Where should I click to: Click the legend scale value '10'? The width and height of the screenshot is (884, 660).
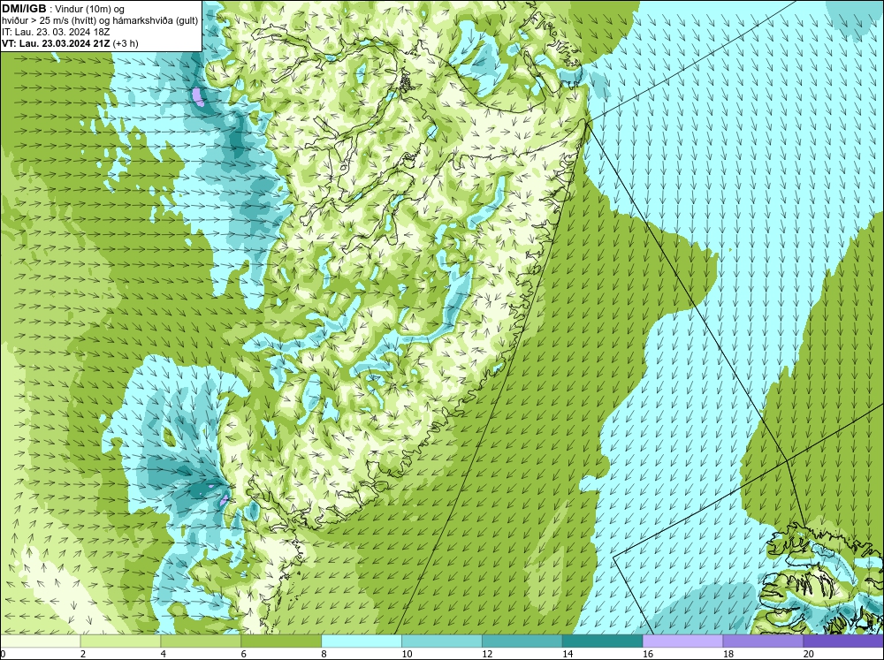[407, 654]
